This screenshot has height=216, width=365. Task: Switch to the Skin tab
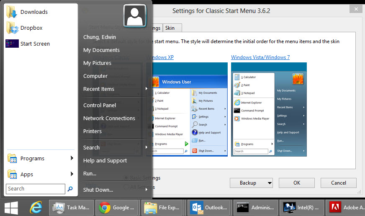point(172,28)
